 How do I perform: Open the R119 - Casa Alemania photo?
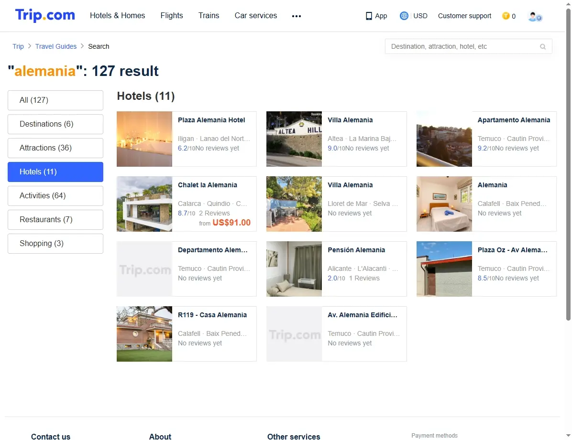coord(144,334)
